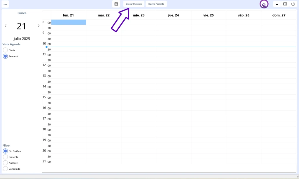Click the restore window icon
This screenshot has height=179, width=299.
pos(285,4)
